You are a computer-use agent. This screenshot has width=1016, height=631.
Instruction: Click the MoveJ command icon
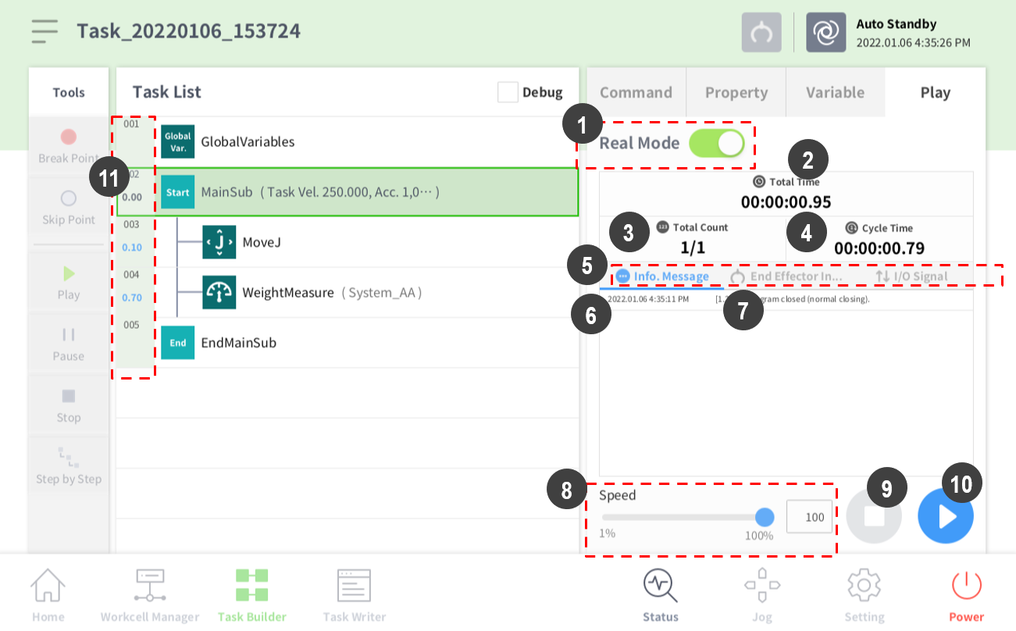tap(219, 242)
